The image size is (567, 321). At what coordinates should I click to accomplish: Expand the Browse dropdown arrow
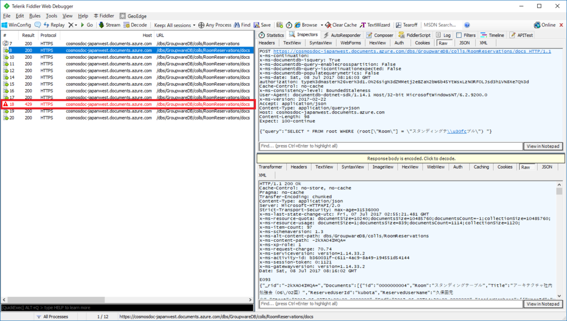click(x=322, y=25)
